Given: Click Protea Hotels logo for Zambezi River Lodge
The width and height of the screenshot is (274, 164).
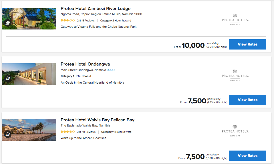Looking at the screenshot, I should click(x=235, y=19).
